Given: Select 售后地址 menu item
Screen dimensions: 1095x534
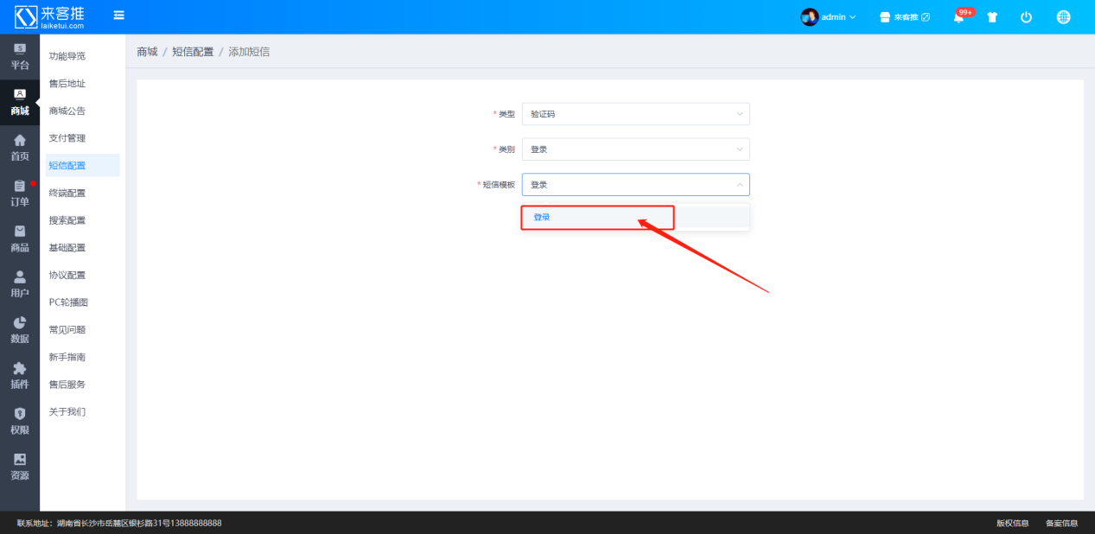Looking at the screenshot, I should coord(82,84).
